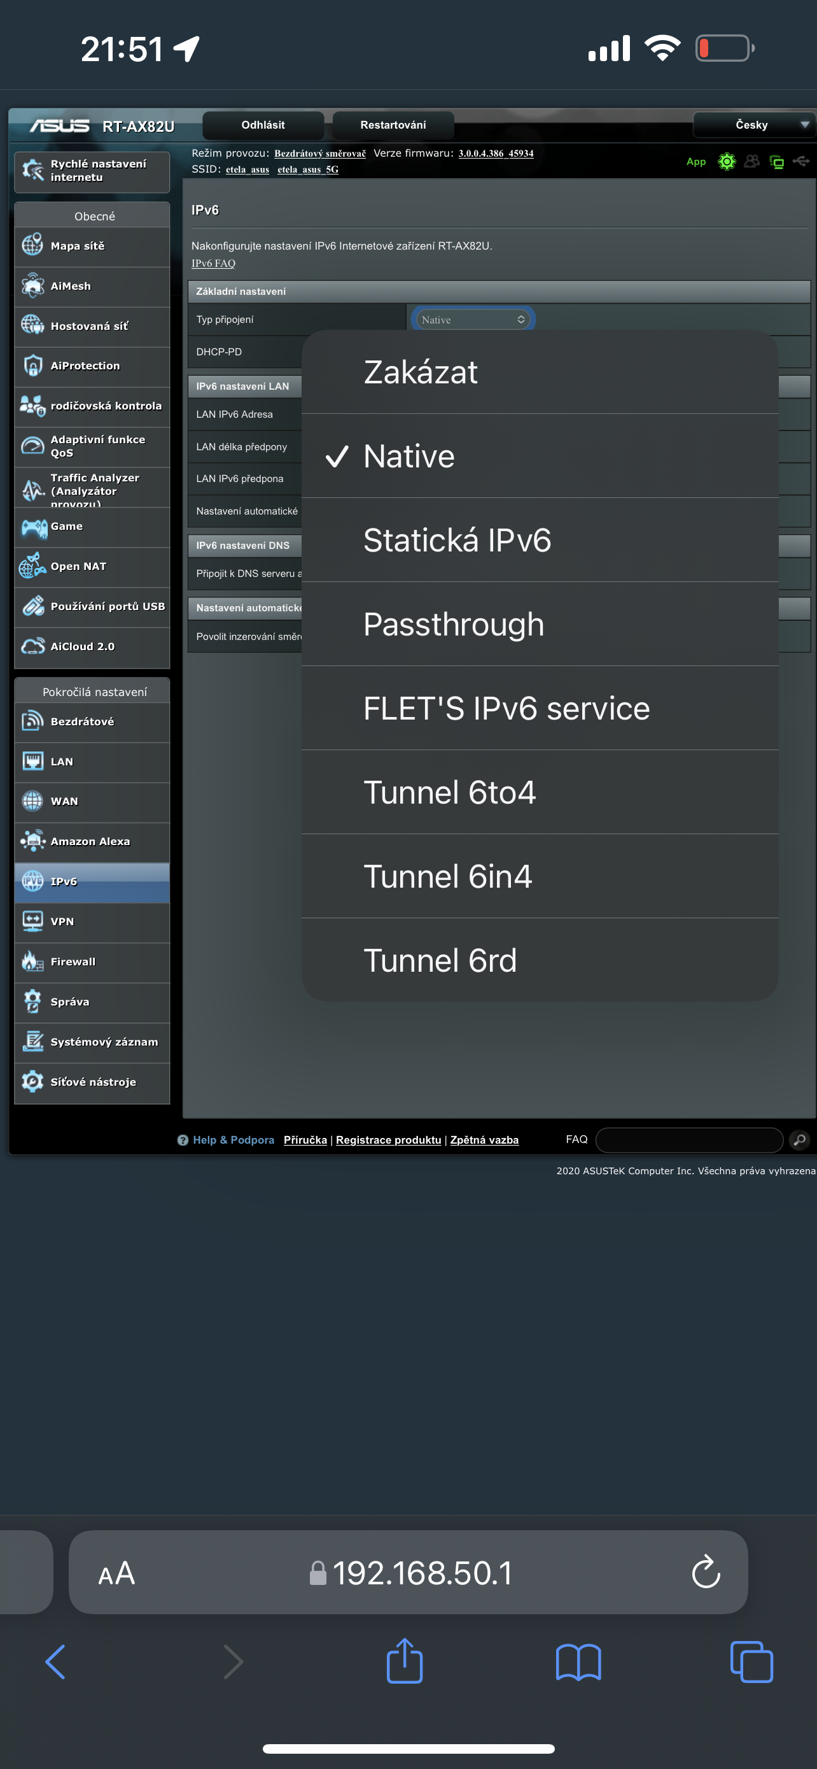Click the FAQ search magnifier icon
The height and width of the screenshot is (1769, 817).
click(799, 1140)
